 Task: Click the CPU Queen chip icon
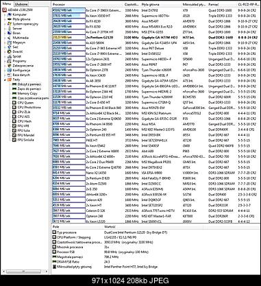(14, 103)
